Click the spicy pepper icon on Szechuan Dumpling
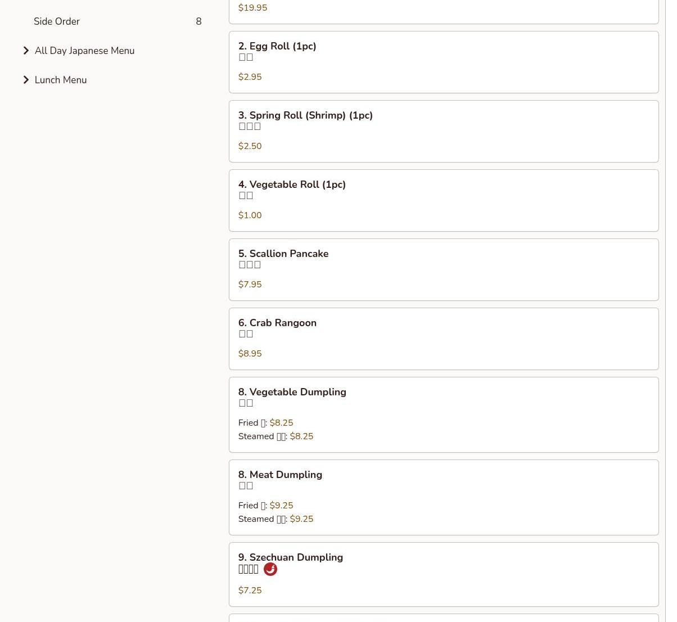This screenshot has width=677, height=622. (270, 569)
